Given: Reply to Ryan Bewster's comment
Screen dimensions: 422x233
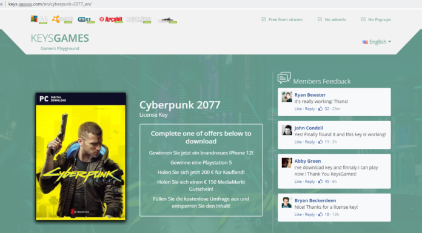Looking at the screenshot, I should (310, 109).
